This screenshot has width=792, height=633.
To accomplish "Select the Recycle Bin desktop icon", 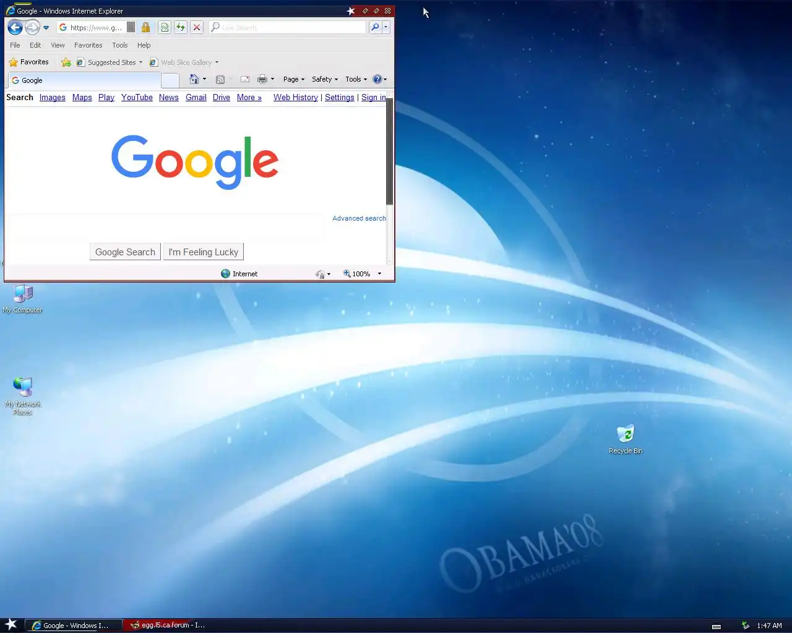I will coord(626,440).
